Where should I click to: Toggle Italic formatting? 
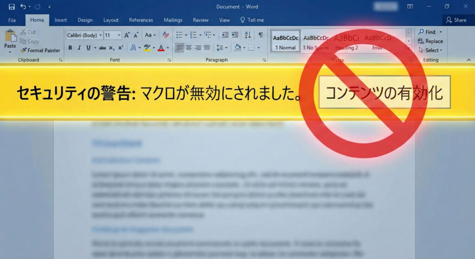click(79, 48)
